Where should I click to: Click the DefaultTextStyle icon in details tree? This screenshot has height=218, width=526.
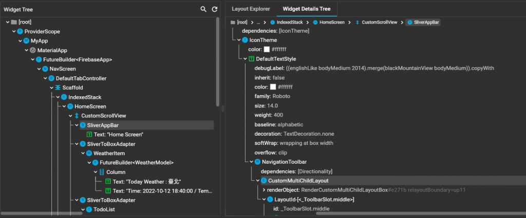click(251, 59)
